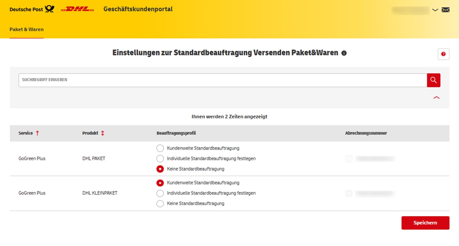Sort by Produkt column arrows

pyautogui.click(x=103, y=133)
